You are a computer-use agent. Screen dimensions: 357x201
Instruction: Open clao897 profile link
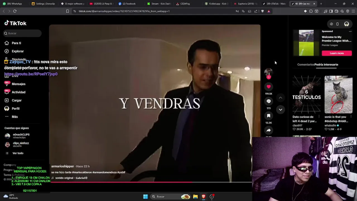[297, 125]
